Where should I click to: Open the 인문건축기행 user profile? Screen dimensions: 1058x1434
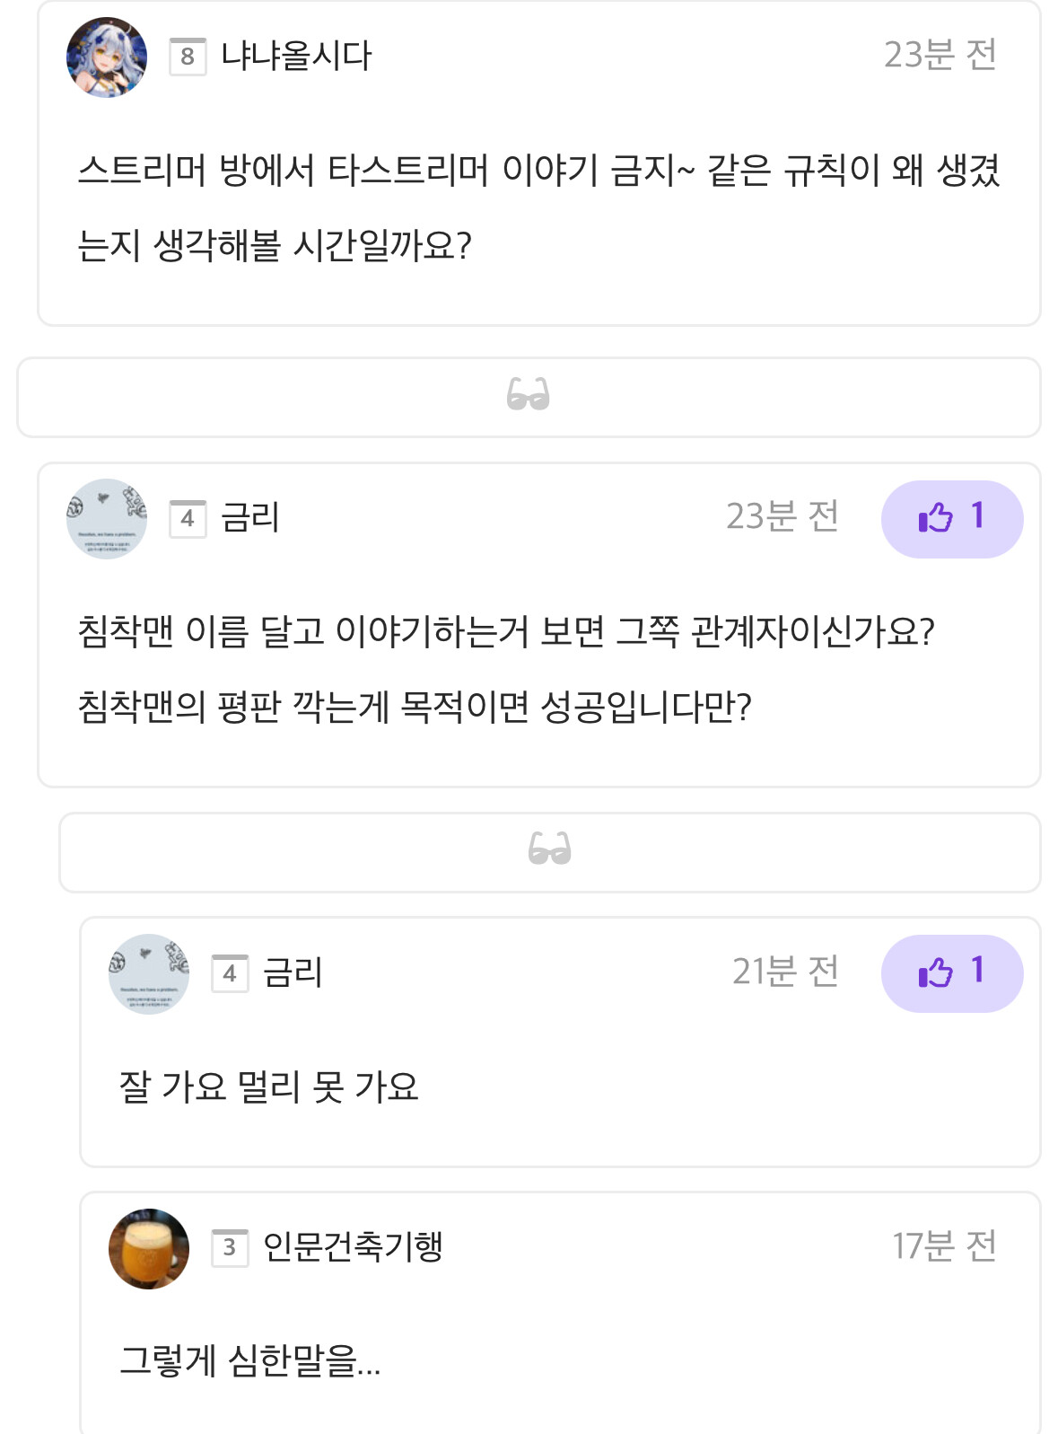353,1247
